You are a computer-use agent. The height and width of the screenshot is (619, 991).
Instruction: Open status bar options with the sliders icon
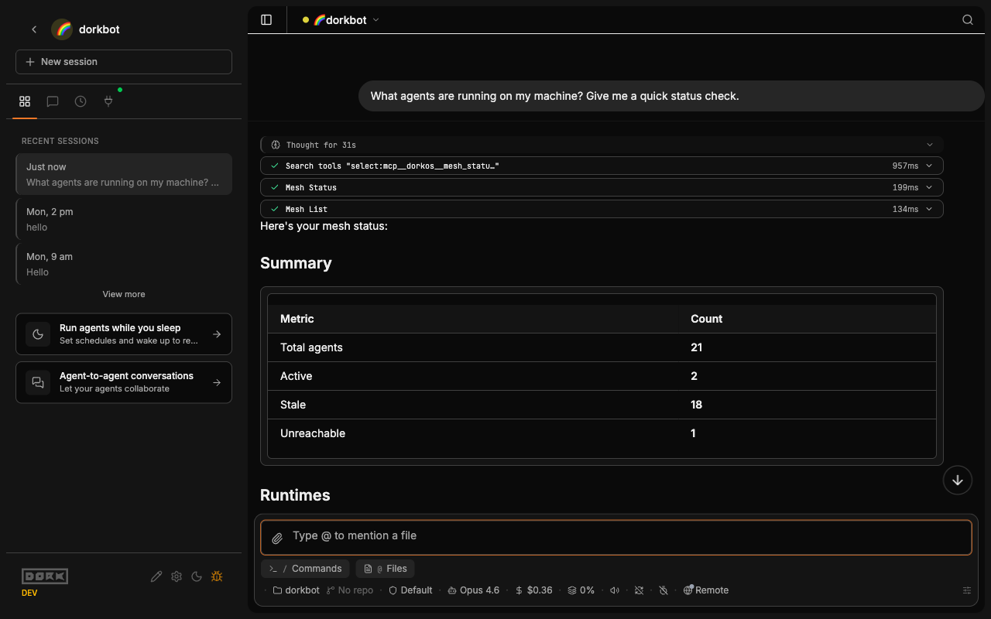point(967,590)
